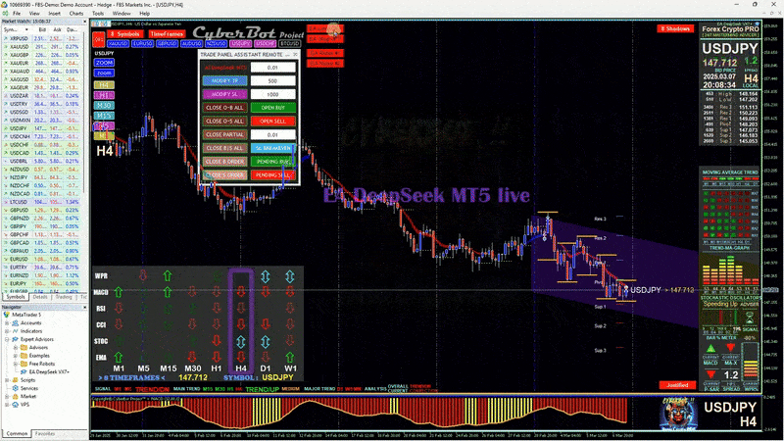Edit the lot size field beside AI DeepSeek
The image size is (784, 441).
coord(273,67)
